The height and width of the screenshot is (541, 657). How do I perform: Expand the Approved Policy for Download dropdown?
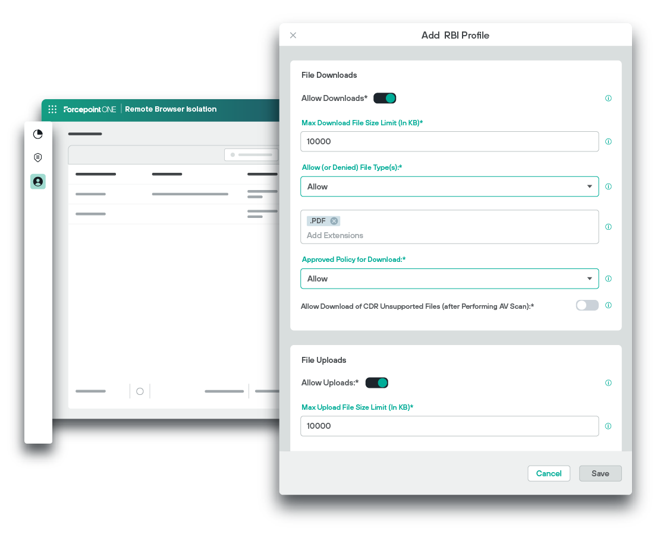[449, 279]
